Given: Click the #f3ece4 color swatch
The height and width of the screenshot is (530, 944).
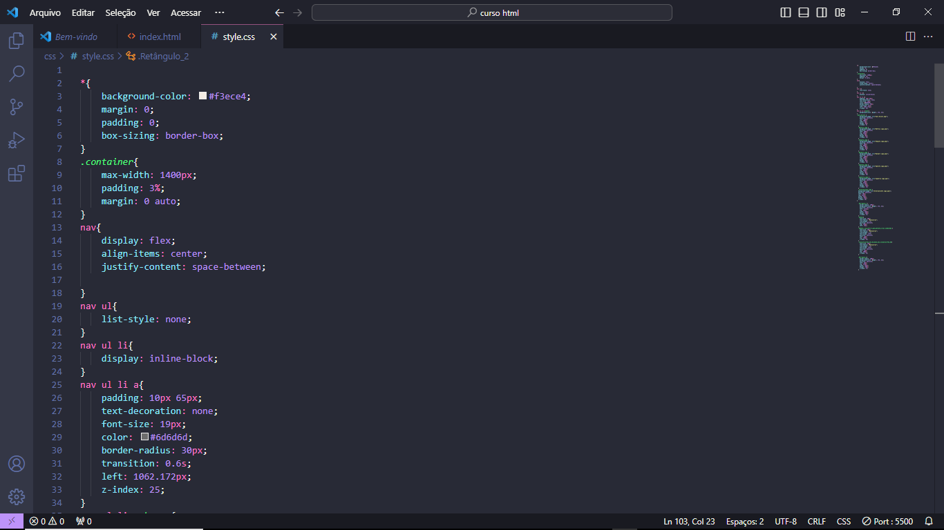Looking at the screenshot, I should [x=203, y=97].
